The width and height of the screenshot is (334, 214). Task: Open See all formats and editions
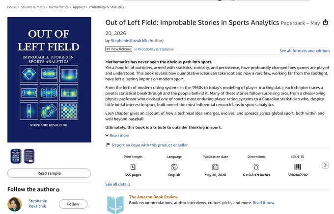305,51
